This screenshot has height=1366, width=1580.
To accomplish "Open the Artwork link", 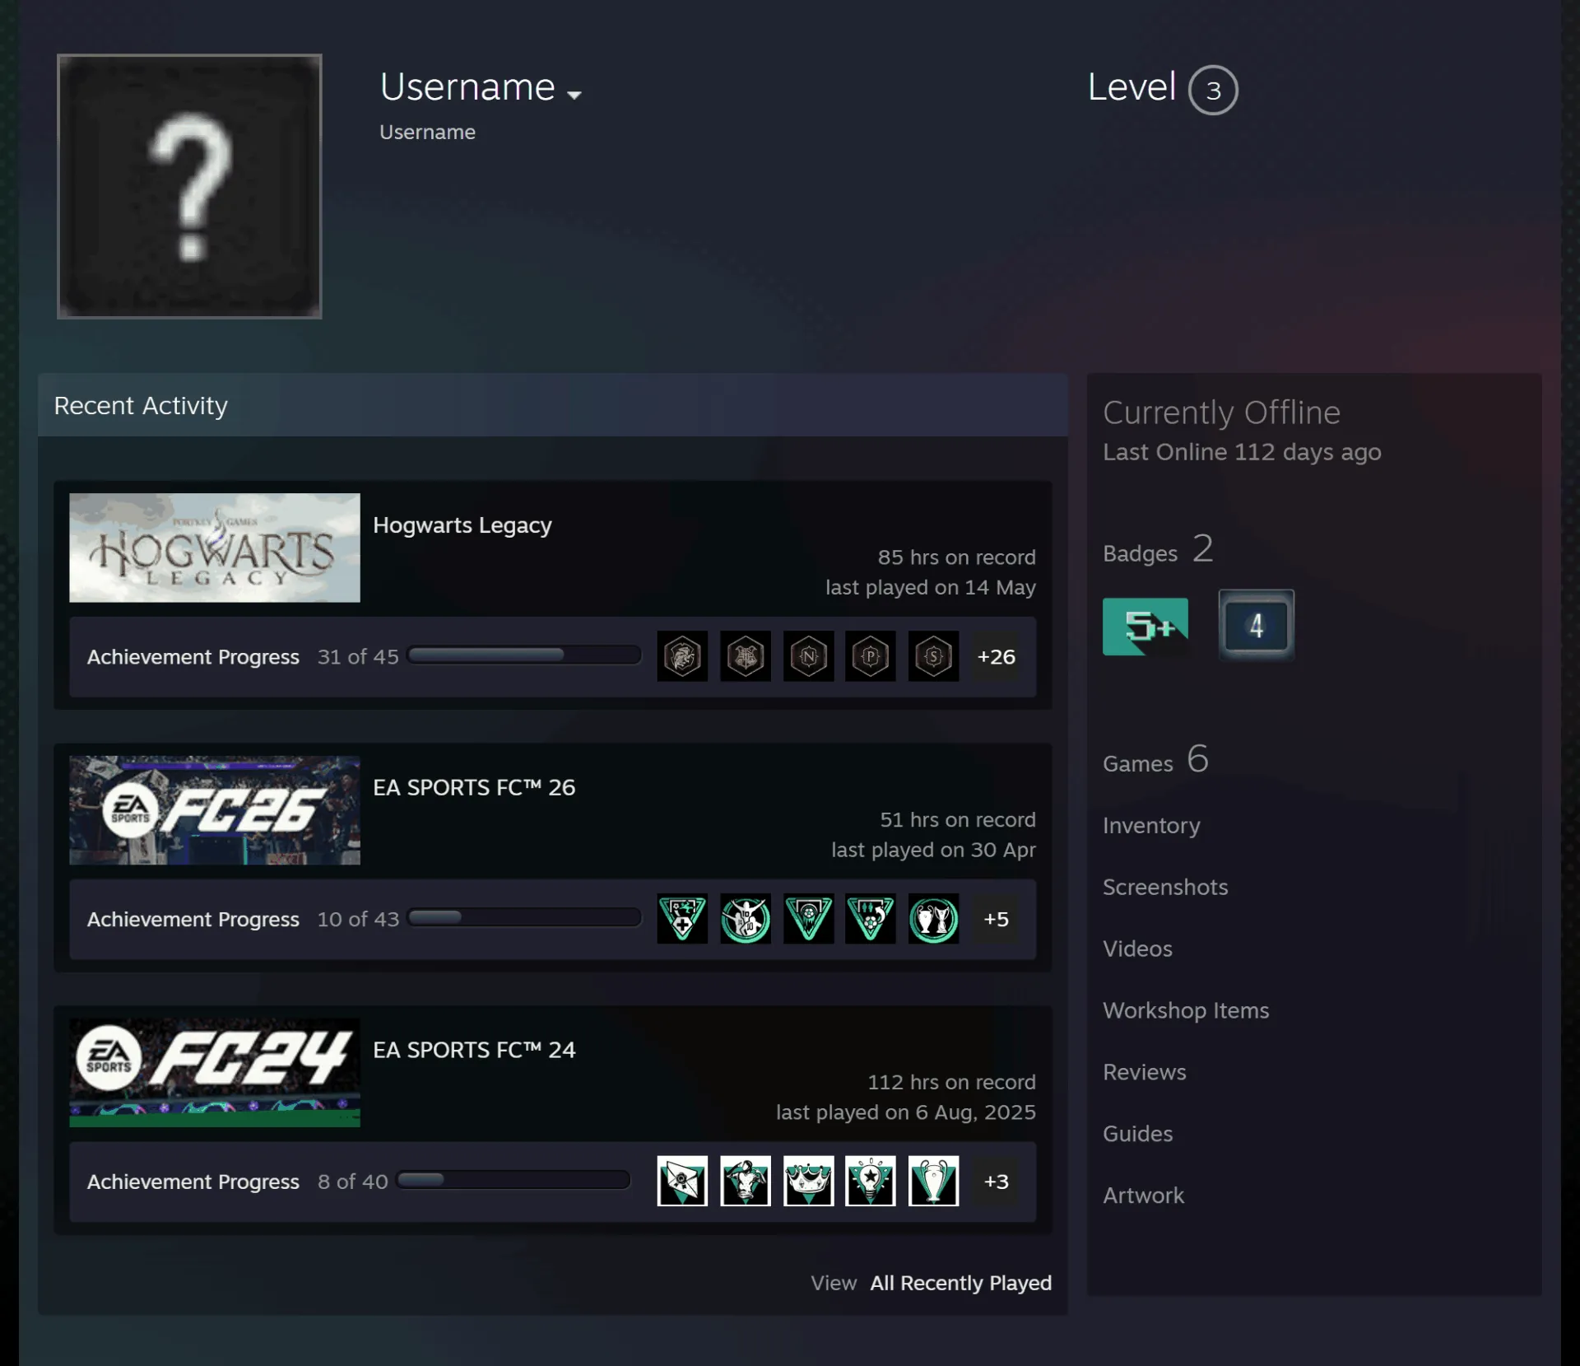I will 1143,1196.
